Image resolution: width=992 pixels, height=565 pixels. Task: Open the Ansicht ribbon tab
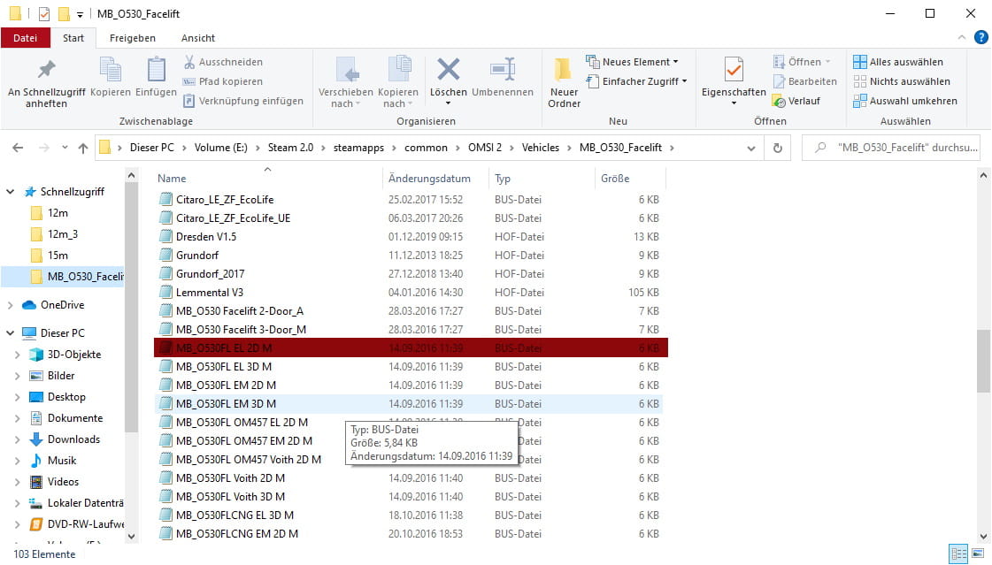point(197,38)
